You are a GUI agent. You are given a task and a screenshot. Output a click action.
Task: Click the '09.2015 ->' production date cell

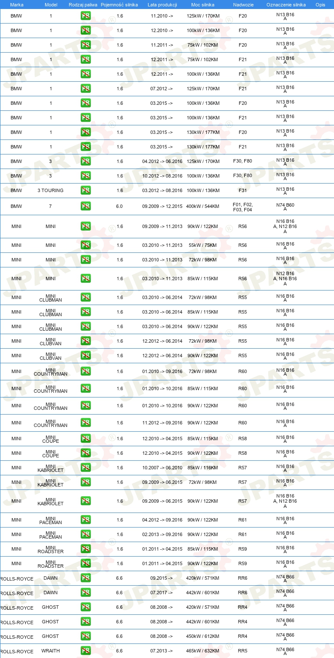161,578
